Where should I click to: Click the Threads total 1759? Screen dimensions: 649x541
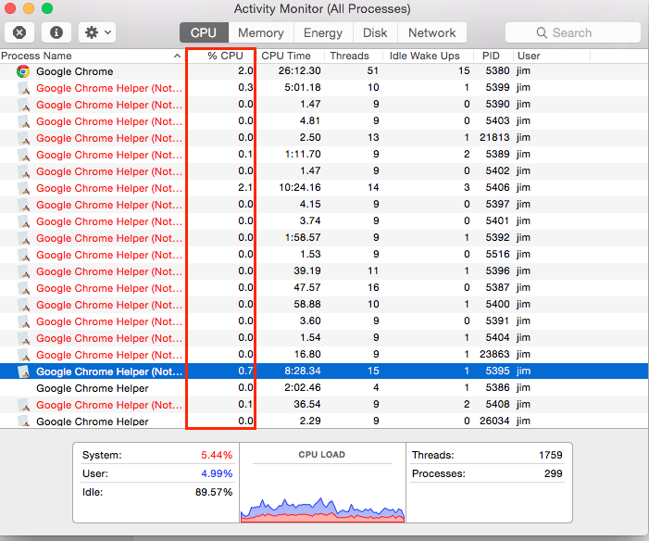(550, 455)
